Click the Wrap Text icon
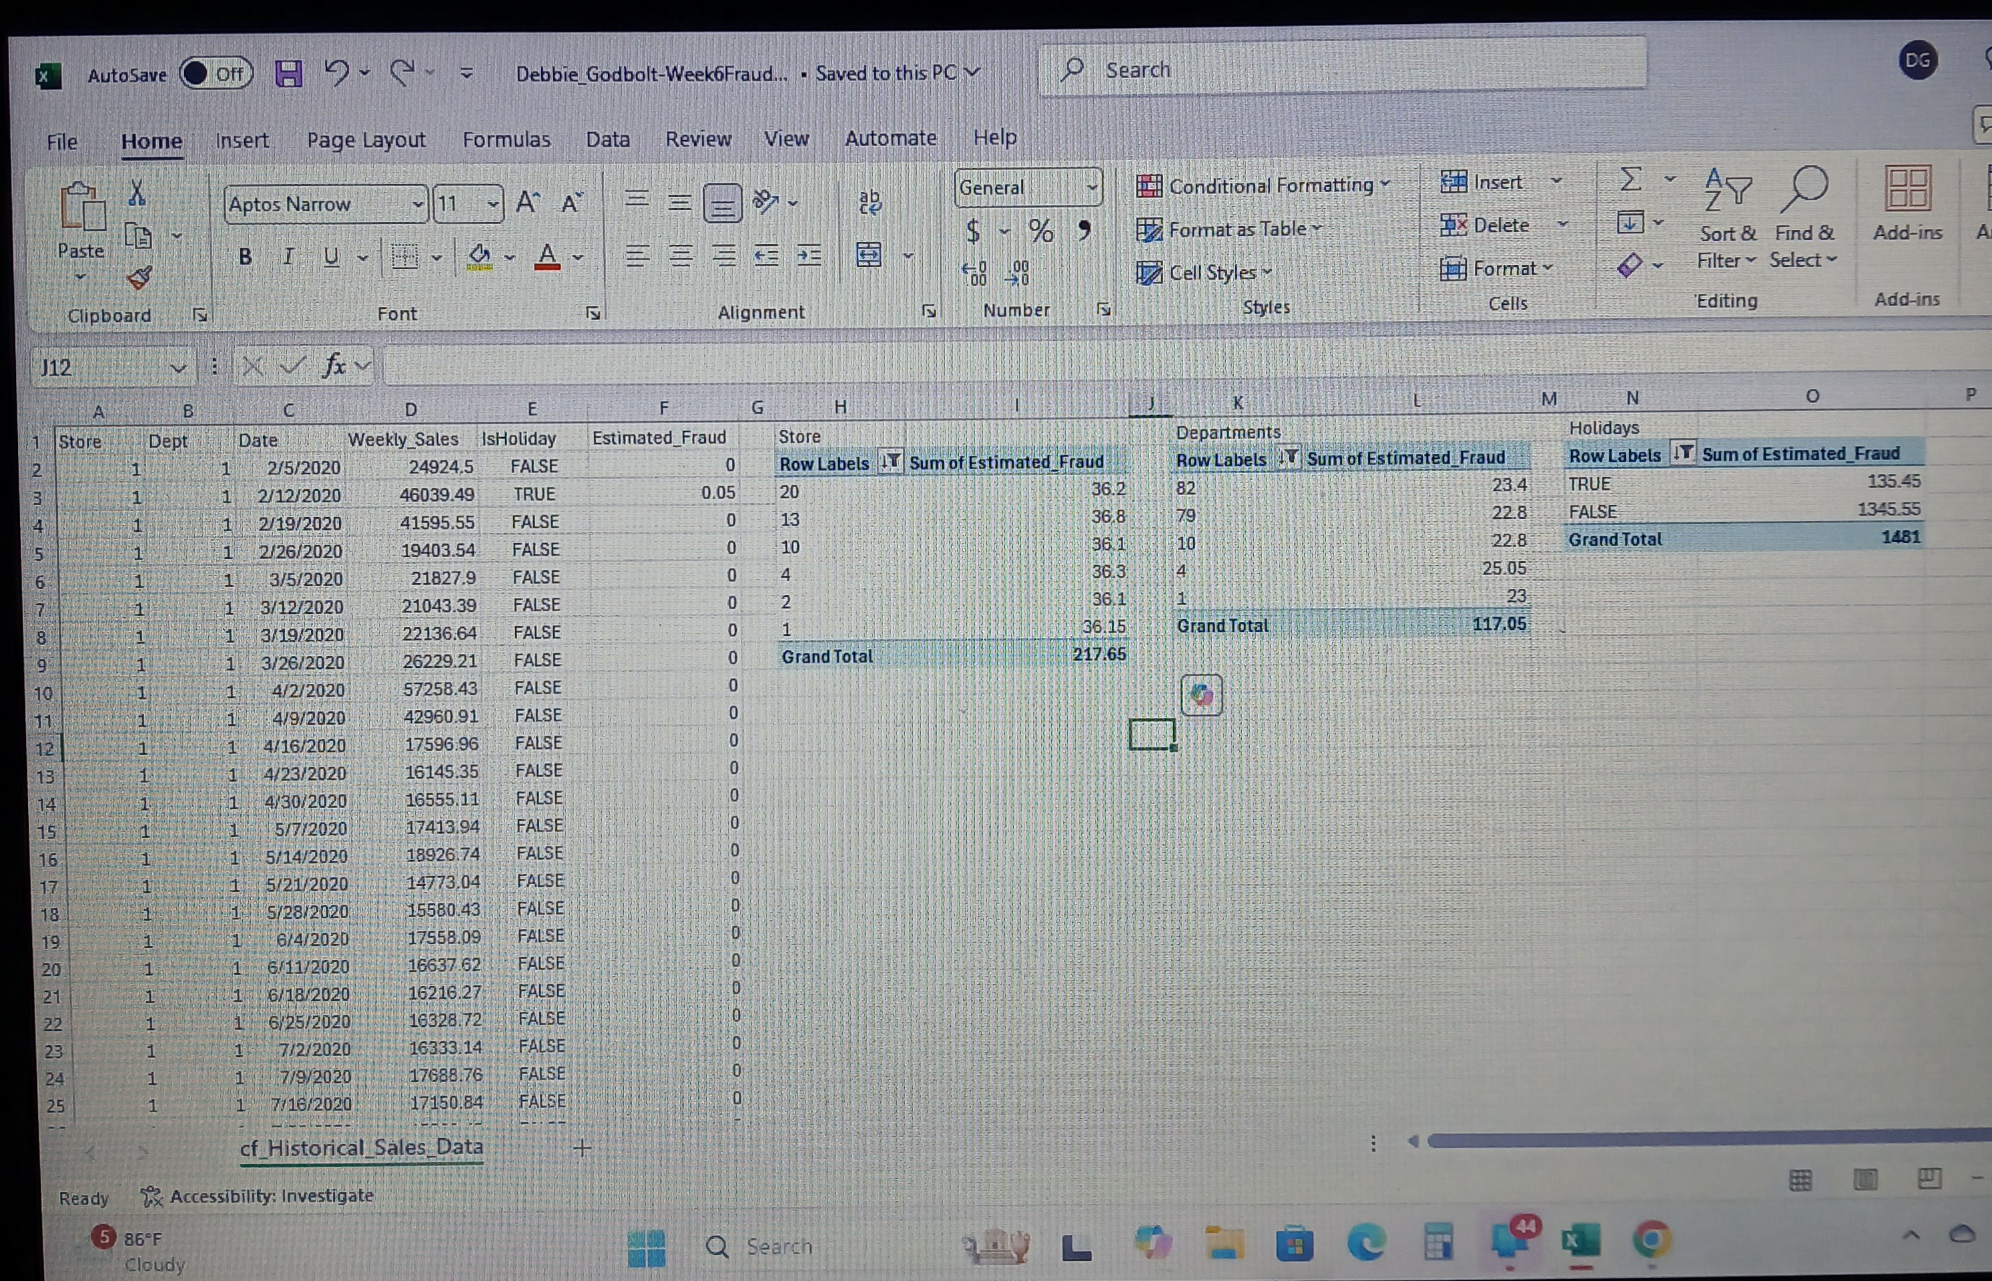 click(870, 202)
